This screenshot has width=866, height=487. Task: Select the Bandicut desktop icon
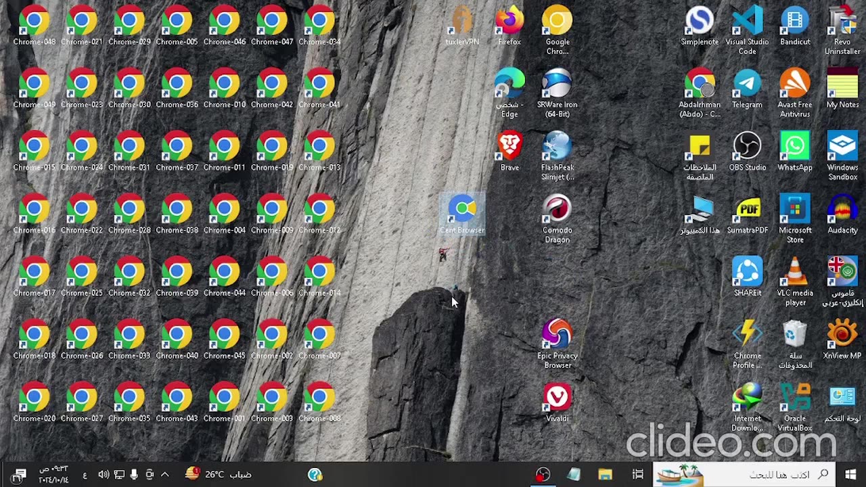[795, 26]
